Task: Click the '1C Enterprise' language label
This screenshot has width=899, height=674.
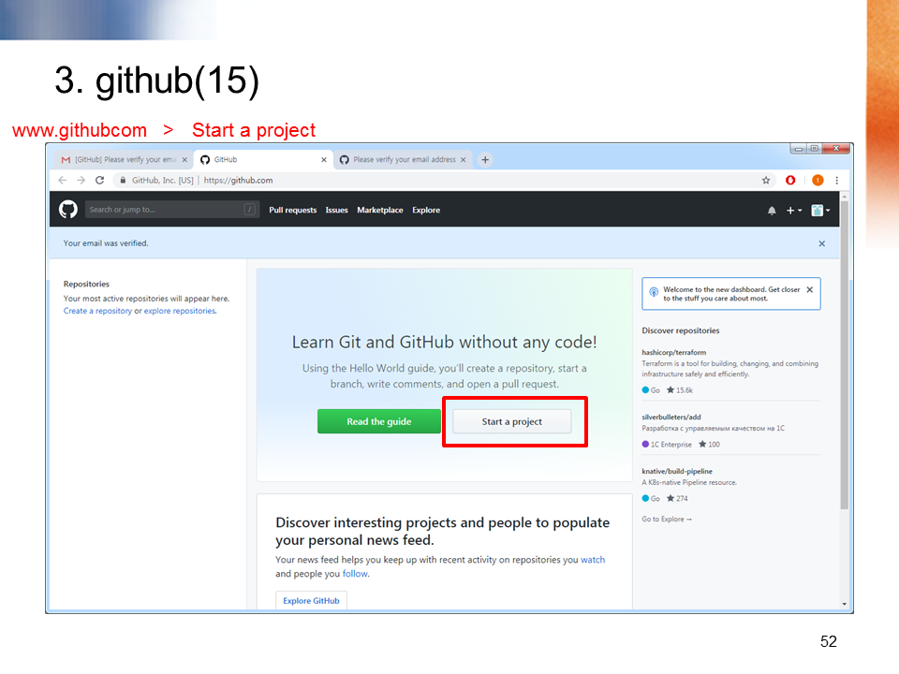Action: 671,445
